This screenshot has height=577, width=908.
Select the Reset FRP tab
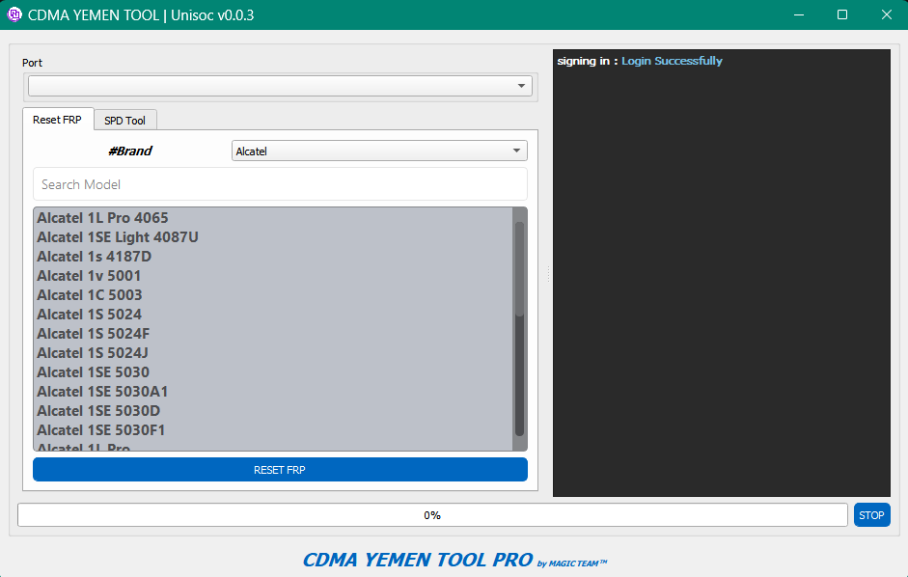coord(58,120)
